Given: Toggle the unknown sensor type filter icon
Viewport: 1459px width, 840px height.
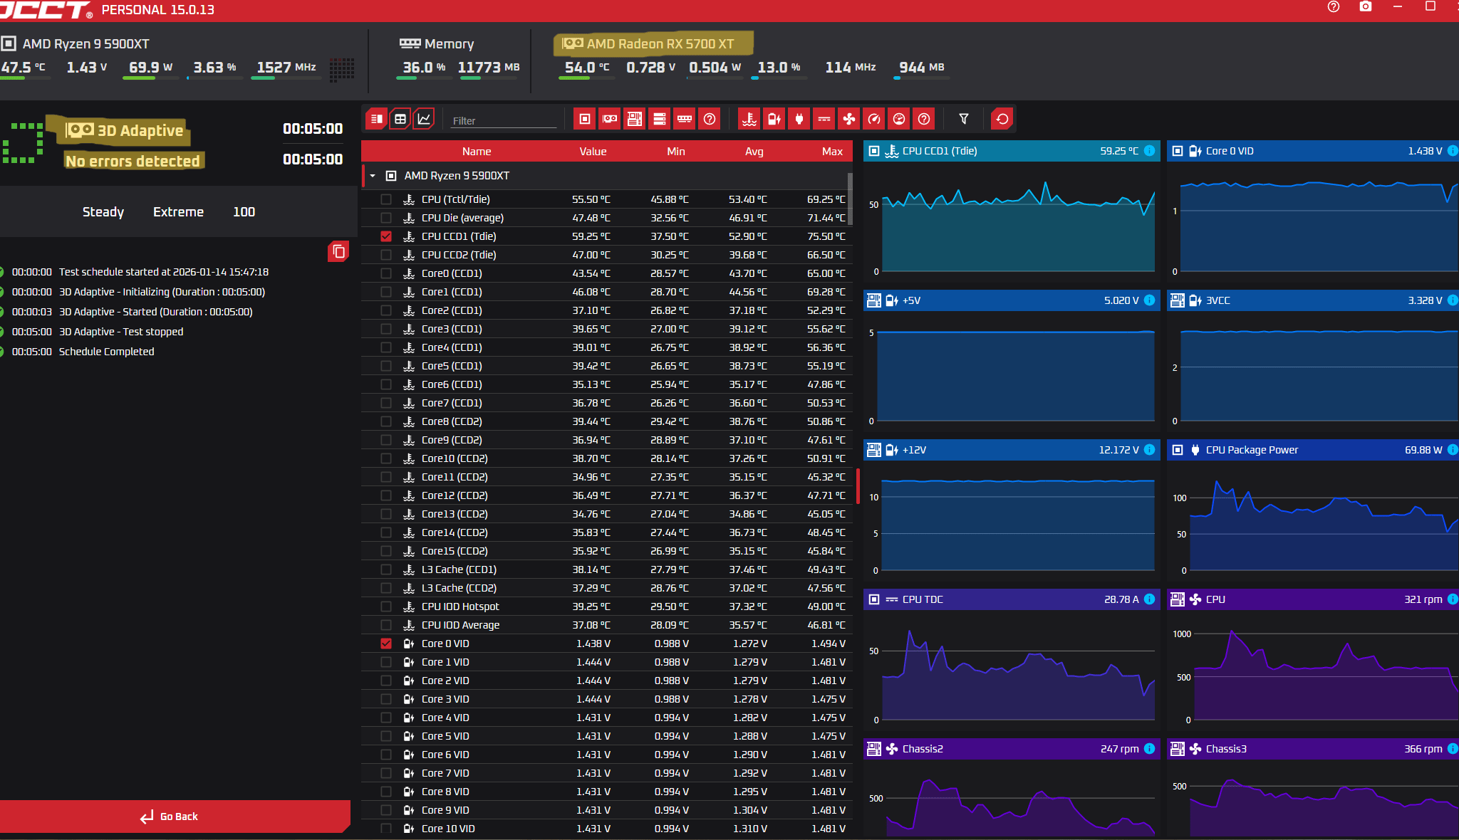Looking at the screenshot, I should click(x=924, y=119).
